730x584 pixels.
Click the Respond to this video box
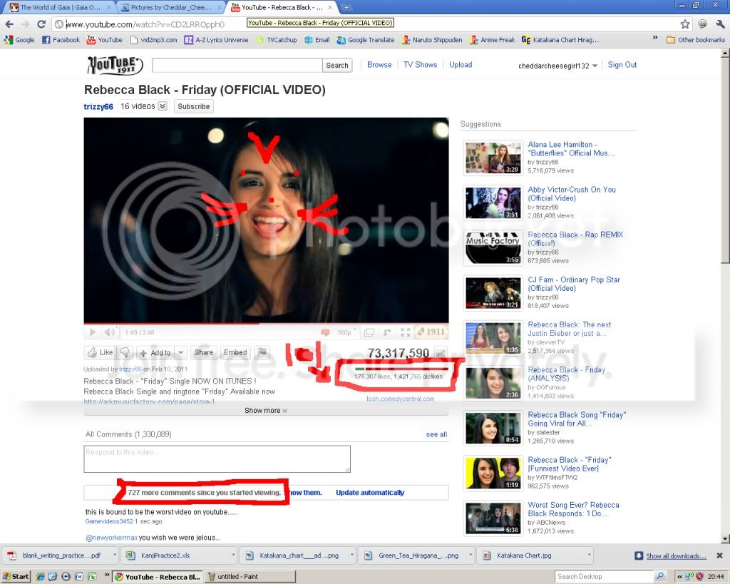217,459
